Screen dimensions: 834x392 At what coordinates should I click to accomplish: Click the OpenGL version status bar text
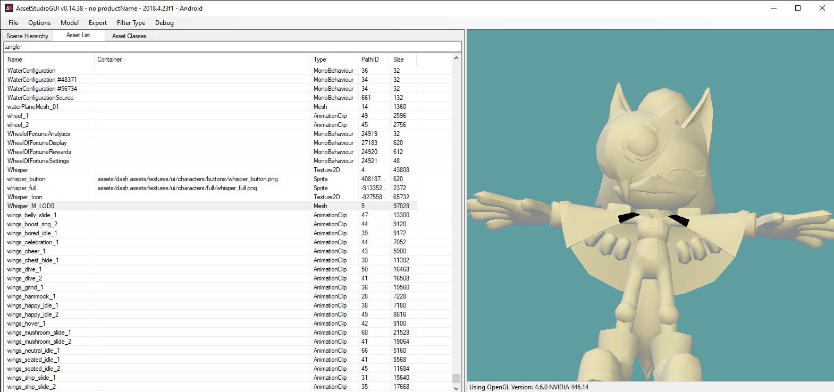[x=529, y=387]
